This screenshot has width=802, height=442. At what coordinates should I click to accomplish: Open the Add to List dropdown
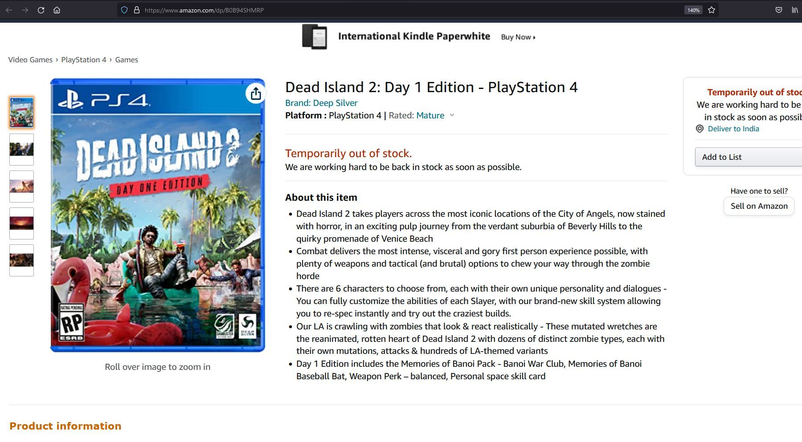(749, 157)
